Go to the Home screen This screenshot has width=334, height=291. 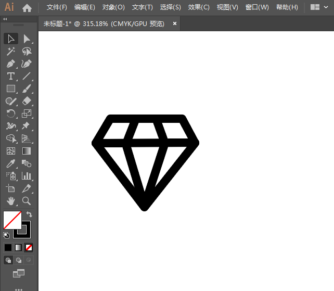(27, 7)
